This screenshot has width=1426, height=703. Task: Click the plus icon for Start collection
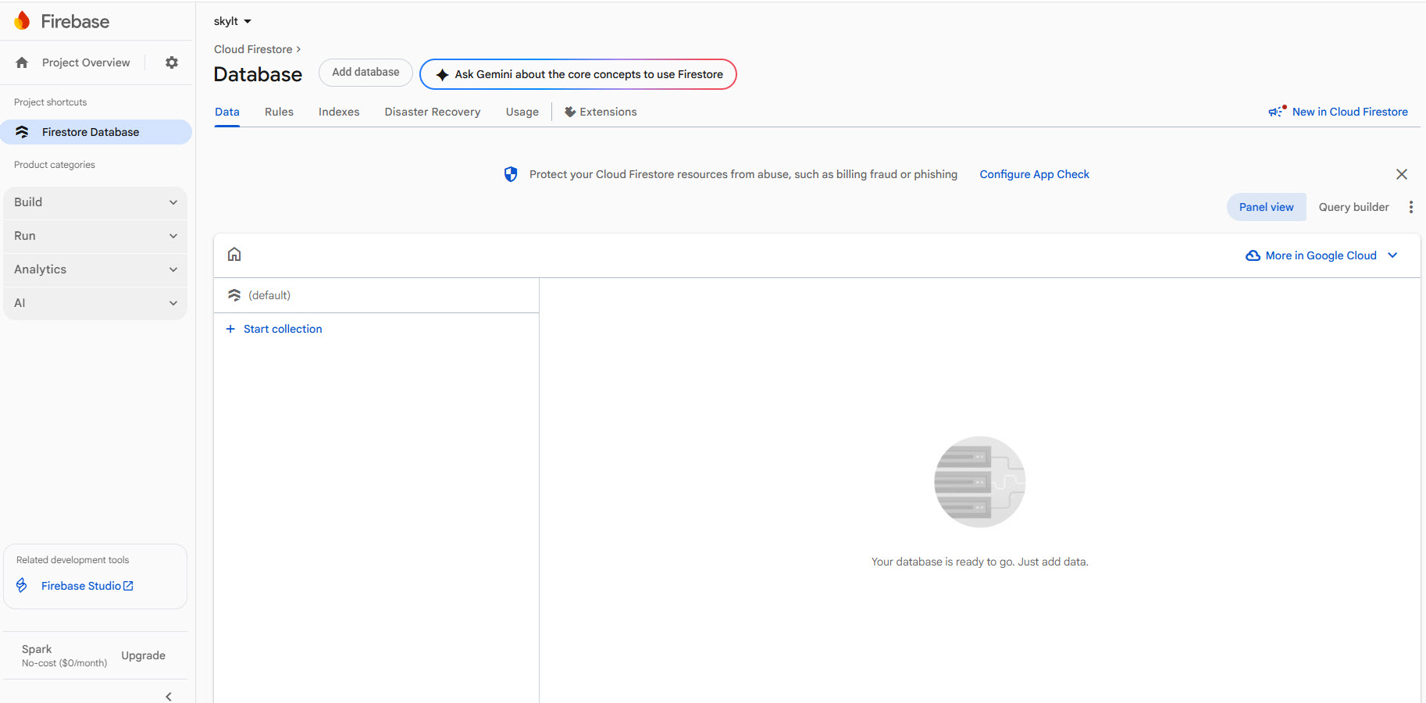coord(230,329)
